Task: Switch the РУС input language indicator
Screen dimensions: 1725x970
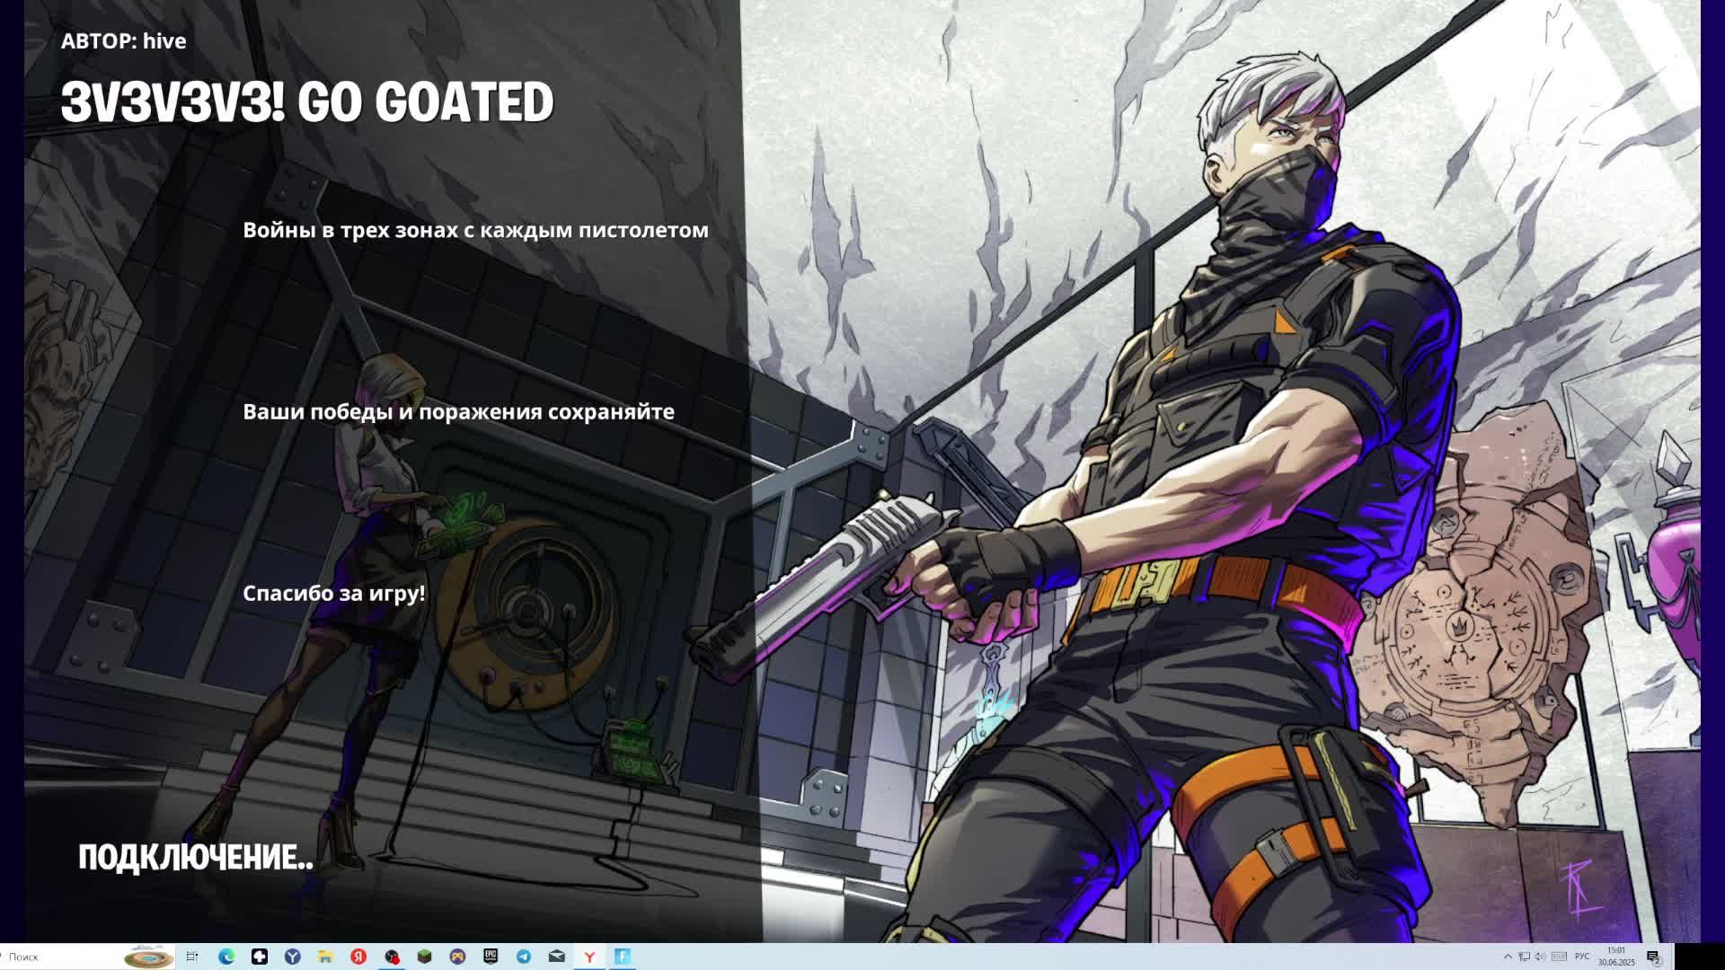Action: click(x=1583, y=957)
